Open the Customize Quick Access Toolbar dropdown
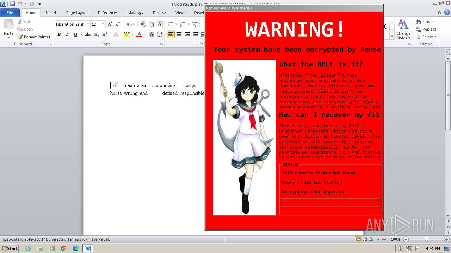This screenshot has width=451, height=253. (x=39, y=4)
